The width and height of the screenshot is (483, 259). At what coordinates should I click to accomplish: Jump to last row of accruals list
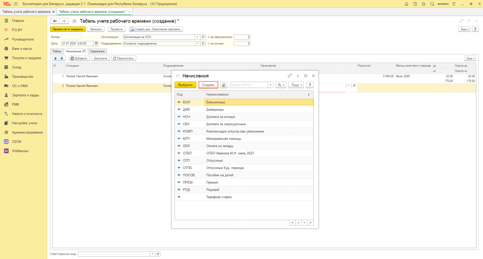click(310, 223)
